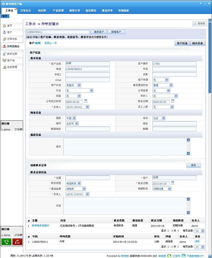Image resolution: width=212 pixels, height=258 pixels.
Task: Open 客户池 from the sidebar
Action: click(11, 60)
